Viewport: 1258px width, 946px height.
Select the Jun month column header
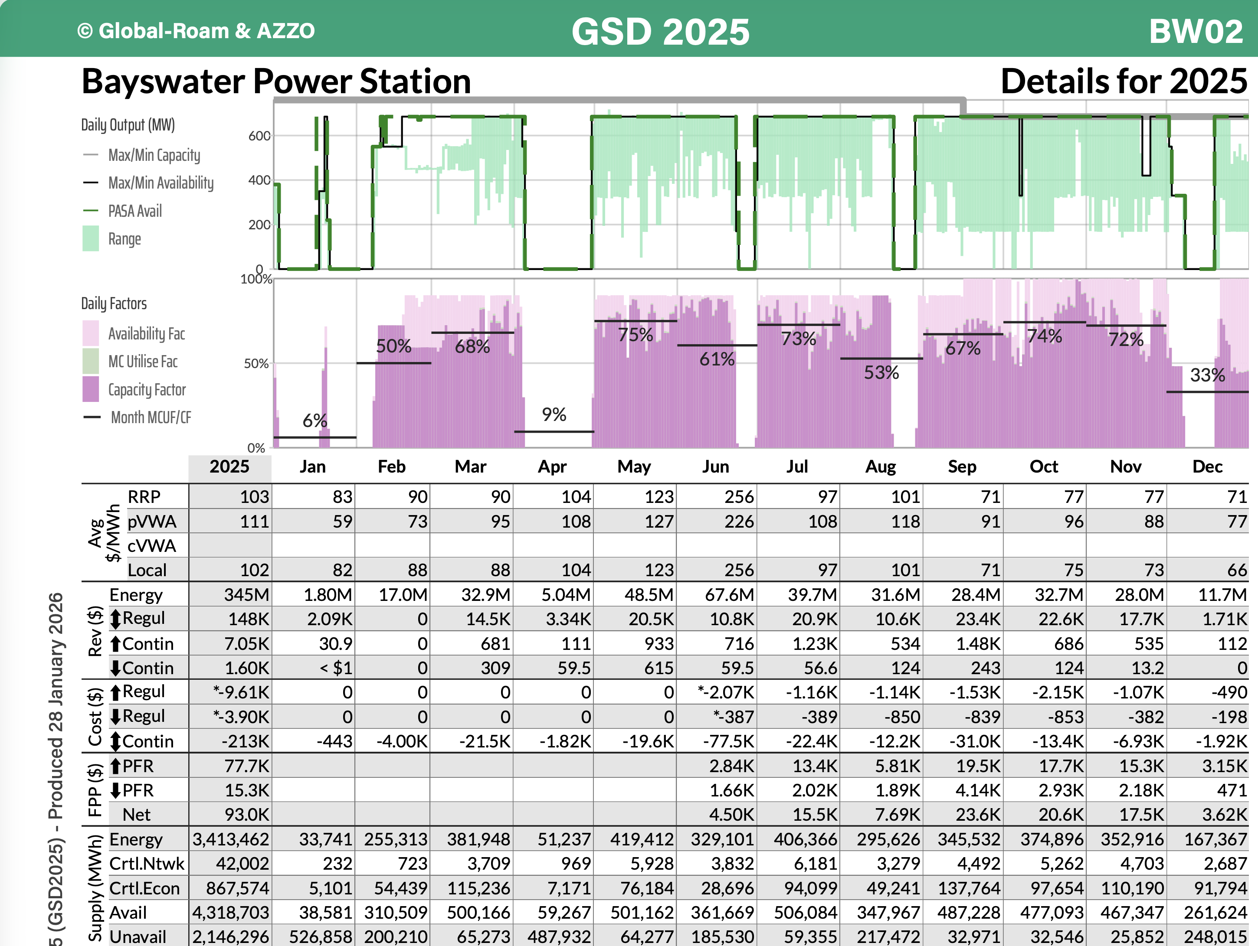[715, 467]
